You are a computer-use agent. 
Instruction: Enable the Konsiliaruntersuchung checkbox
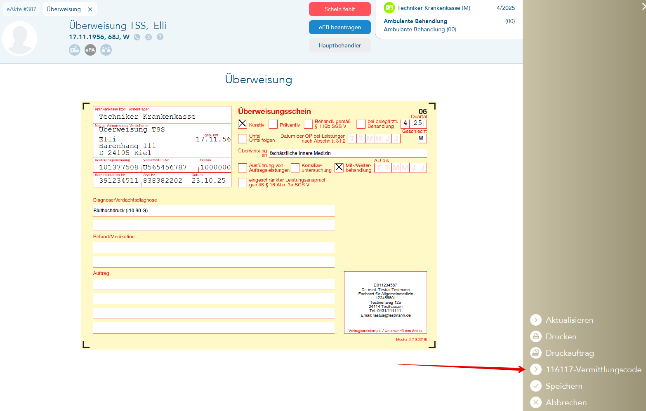point(295,168)
